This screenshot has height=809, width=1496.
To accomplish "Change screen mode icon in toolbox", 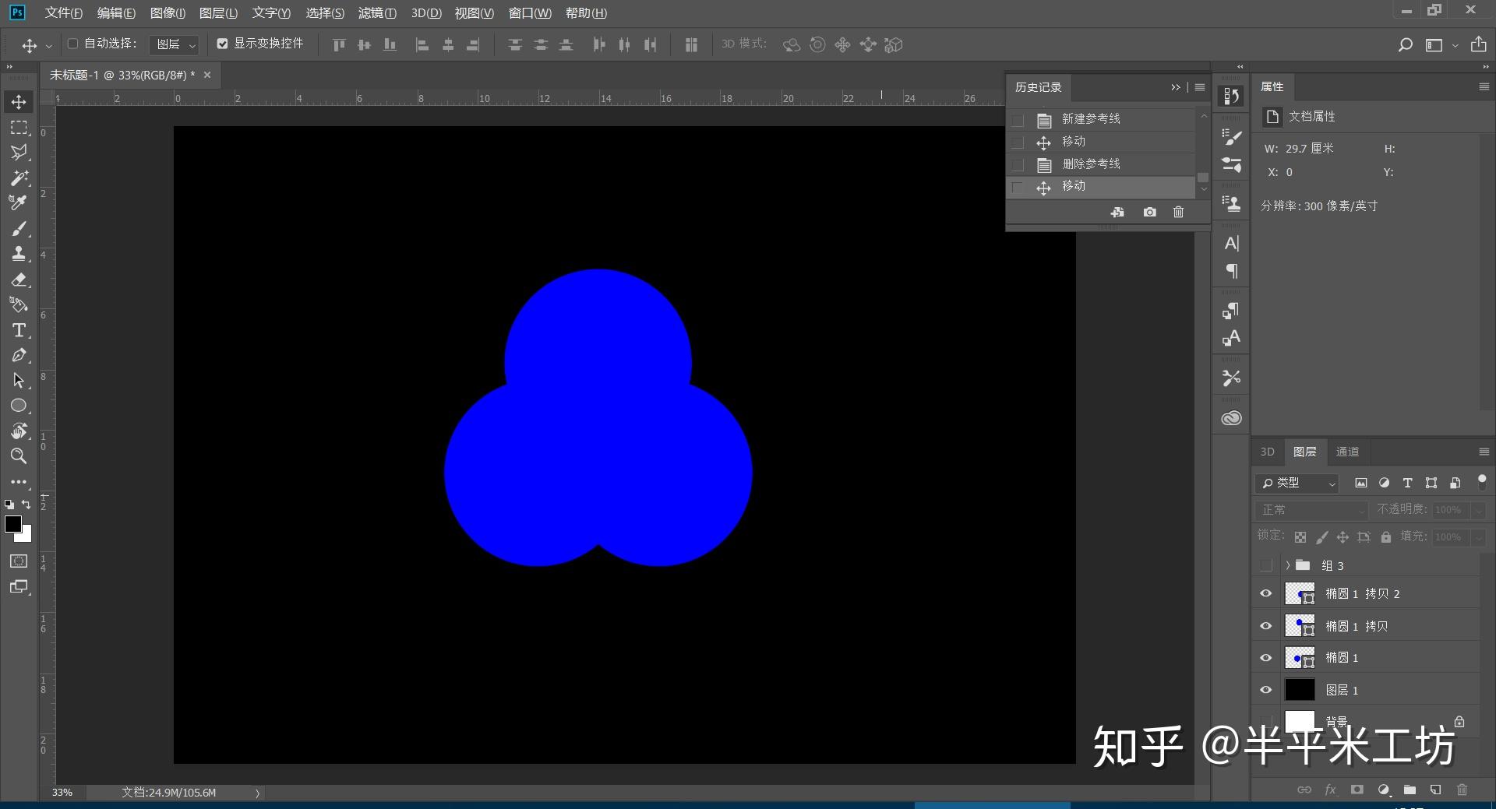I will click(19, 586).
